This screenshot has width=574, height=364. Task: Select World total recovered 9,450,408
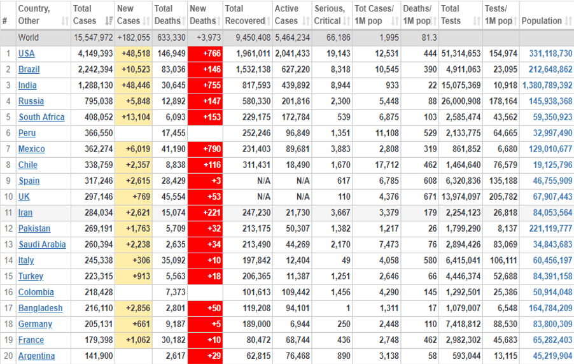(253, 38)
